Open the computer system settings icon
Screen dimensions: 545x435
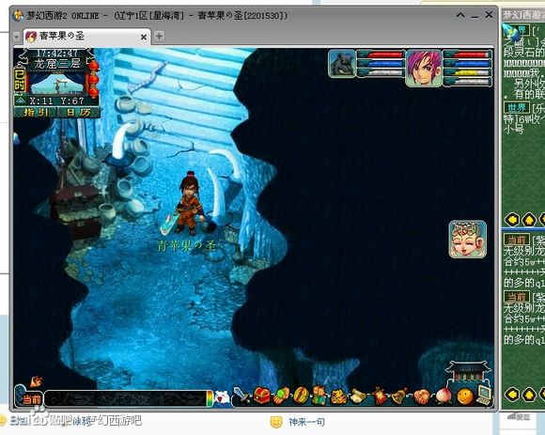tap(485, 395)
